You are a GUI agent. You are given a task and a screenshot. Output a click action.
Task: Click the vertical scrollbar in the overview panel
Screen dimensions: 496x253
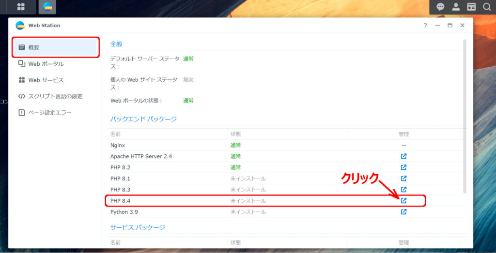point(465,116)
